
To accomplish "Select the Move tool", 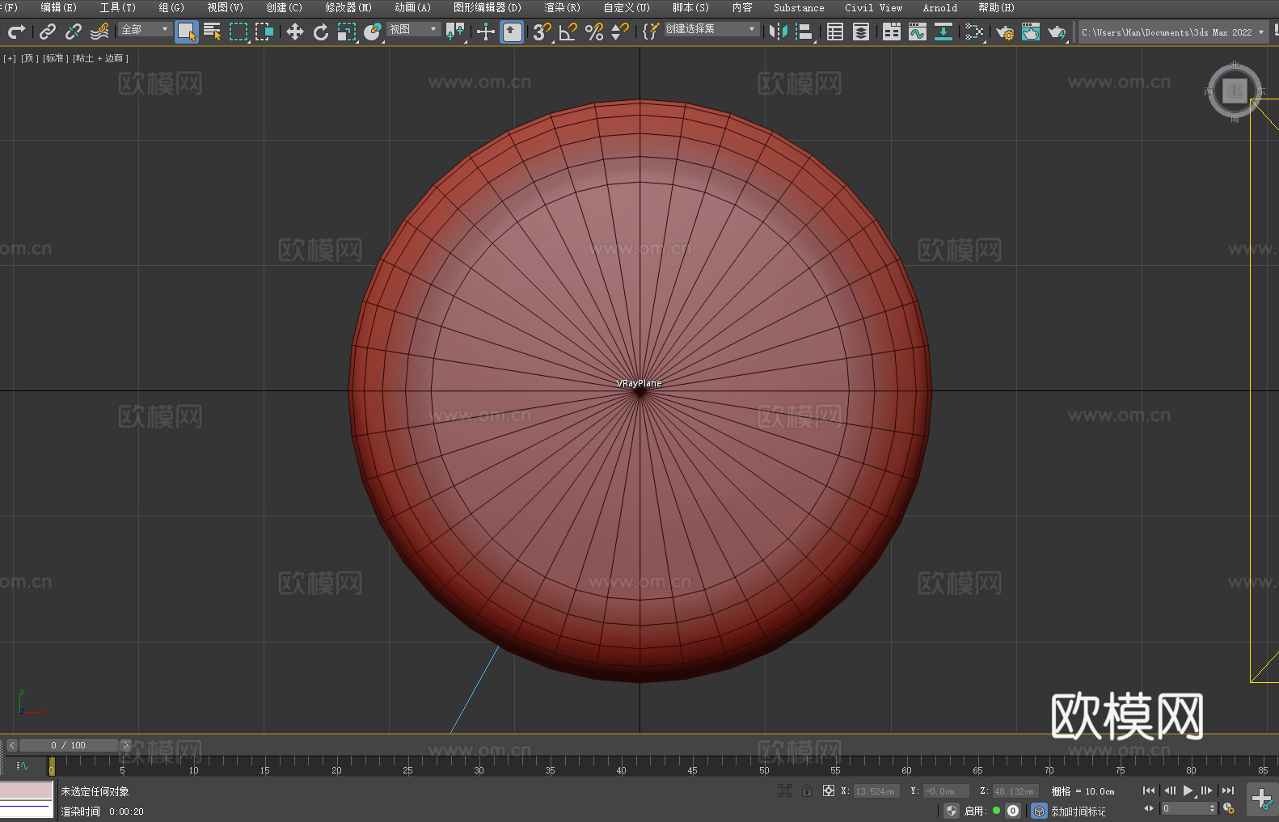I will click(295, 32).
